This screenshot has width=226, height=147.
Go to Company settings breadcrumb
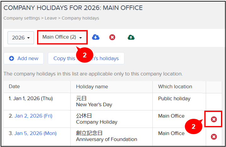click(22, 18)
